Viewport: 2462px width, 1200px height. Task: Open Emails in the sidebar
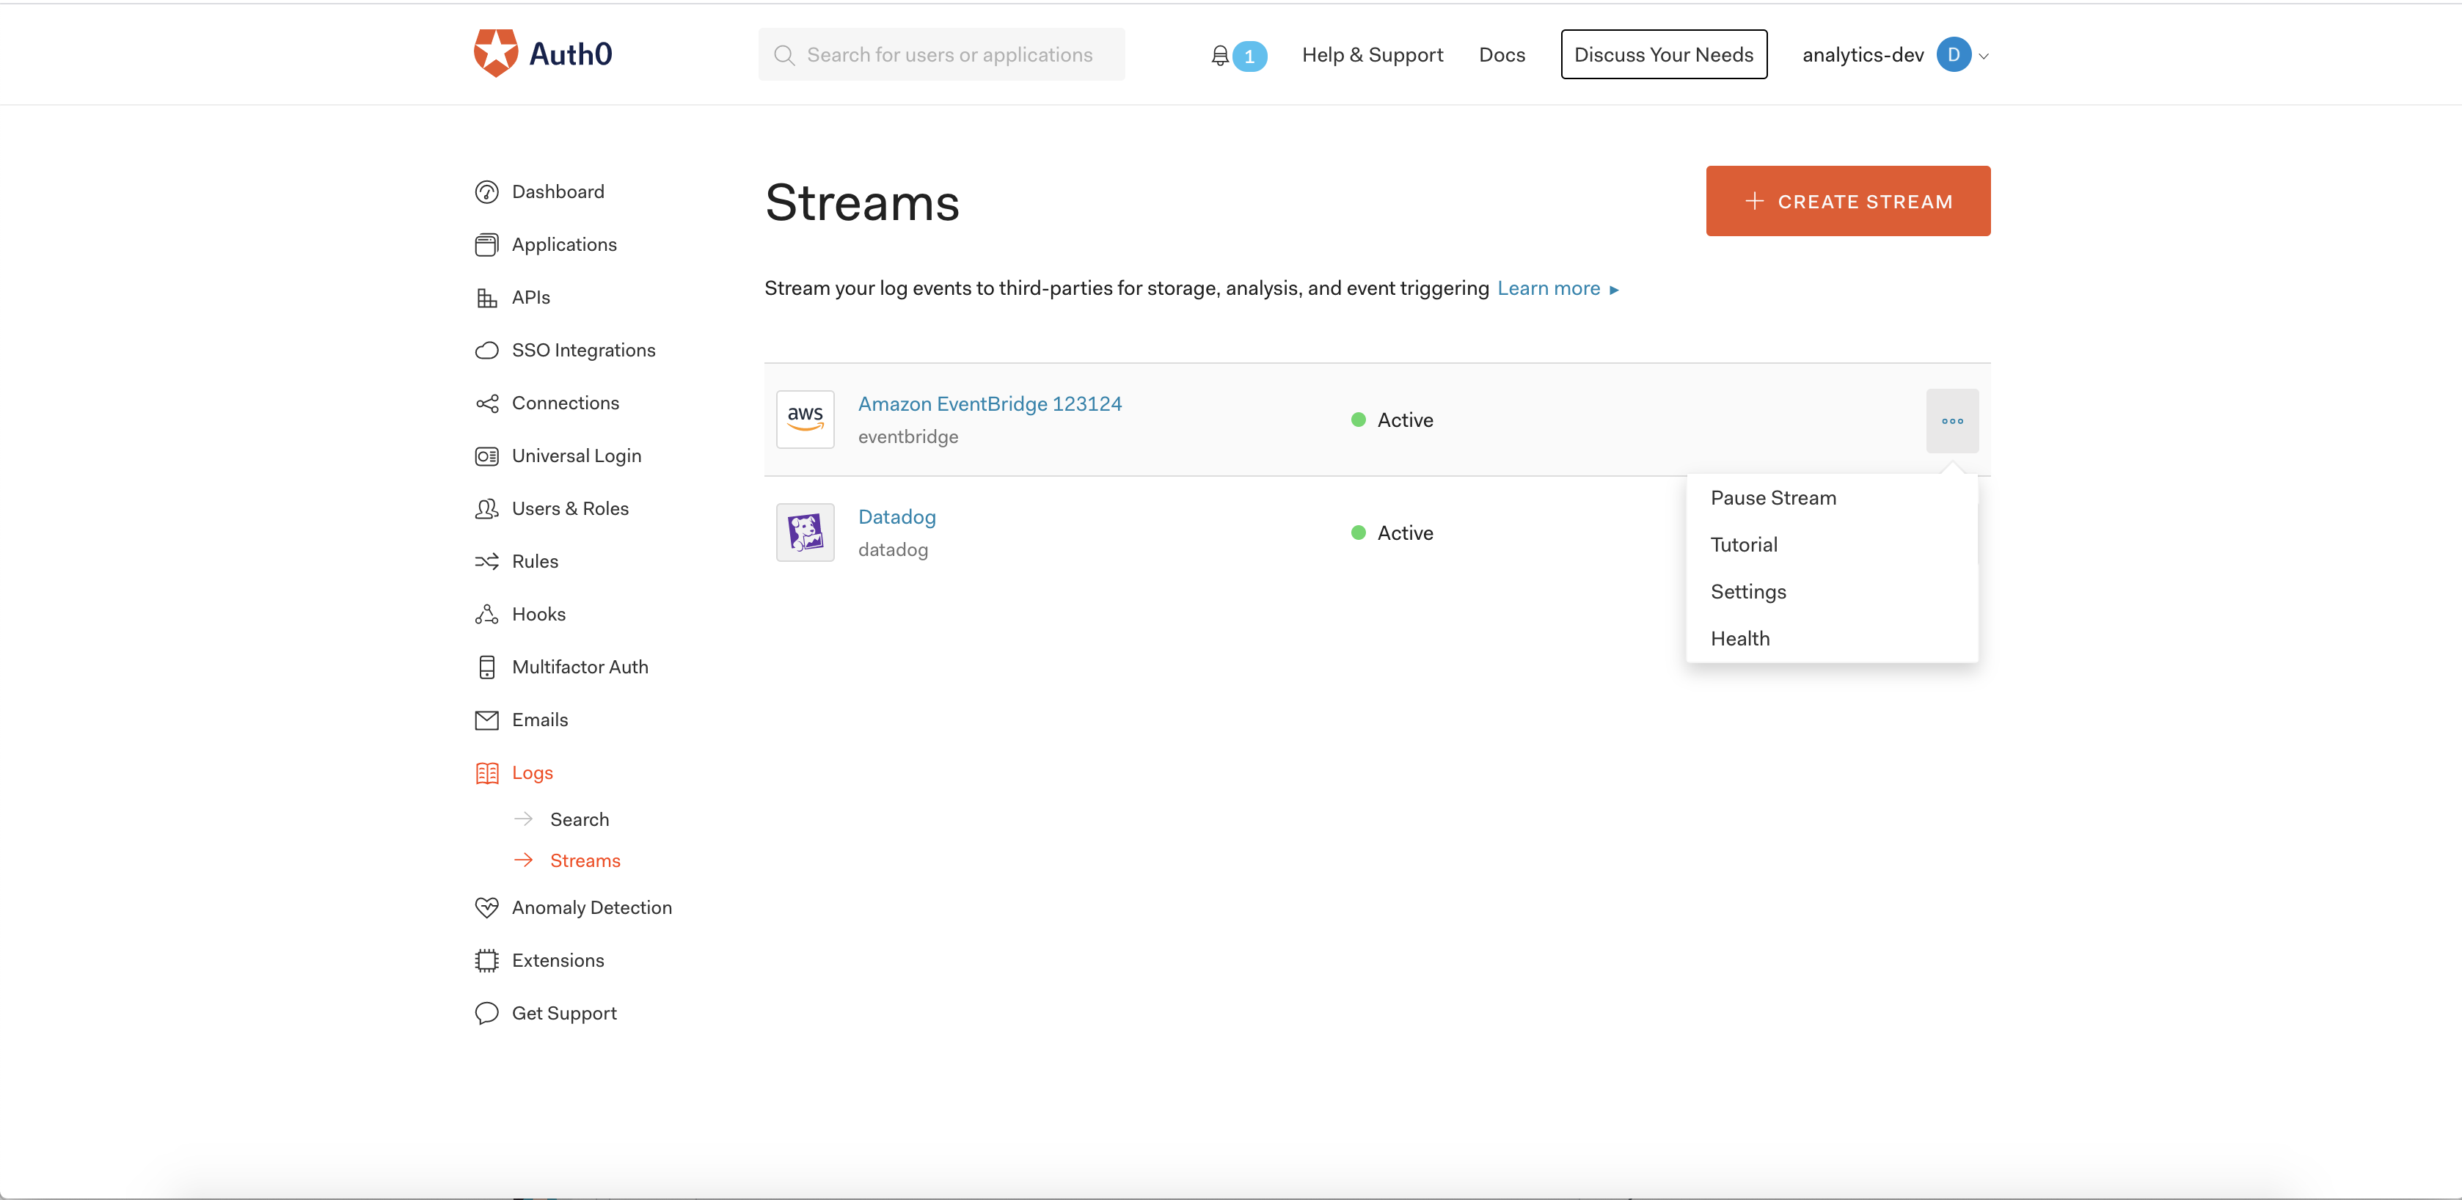[x=539, y=720]
